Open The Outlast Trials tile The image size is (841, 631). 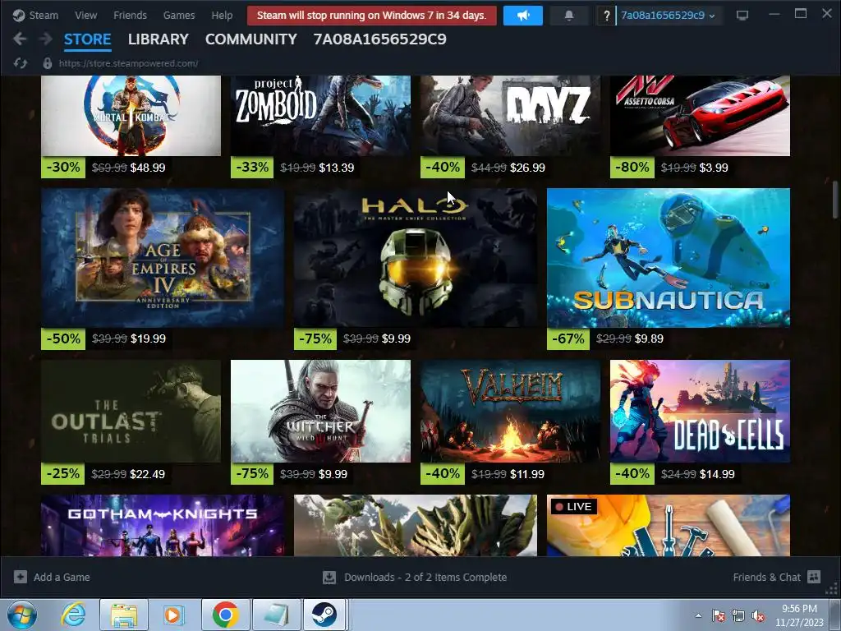coord(131,411)
